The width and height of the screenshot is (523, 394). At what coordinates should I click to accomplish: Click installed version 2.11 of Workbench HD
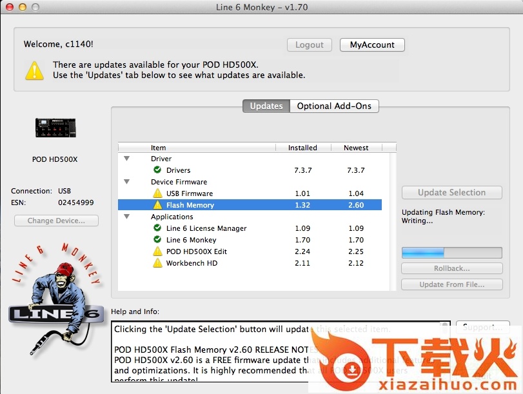(302, 263)
